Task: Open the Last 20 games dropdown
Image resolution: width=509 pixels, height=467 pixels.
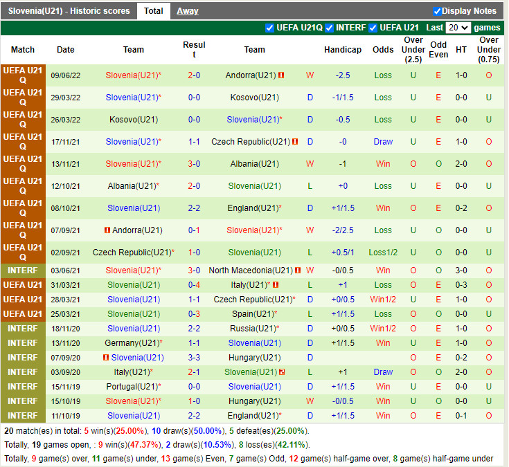Action: pyautogui.click(x=458, y=28)
